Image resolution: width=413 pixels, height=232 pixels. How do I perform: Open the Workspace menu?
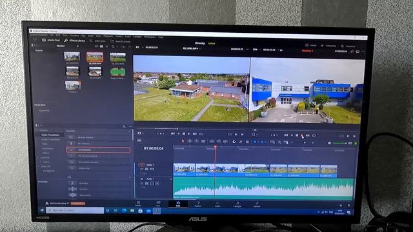[150, 37]
